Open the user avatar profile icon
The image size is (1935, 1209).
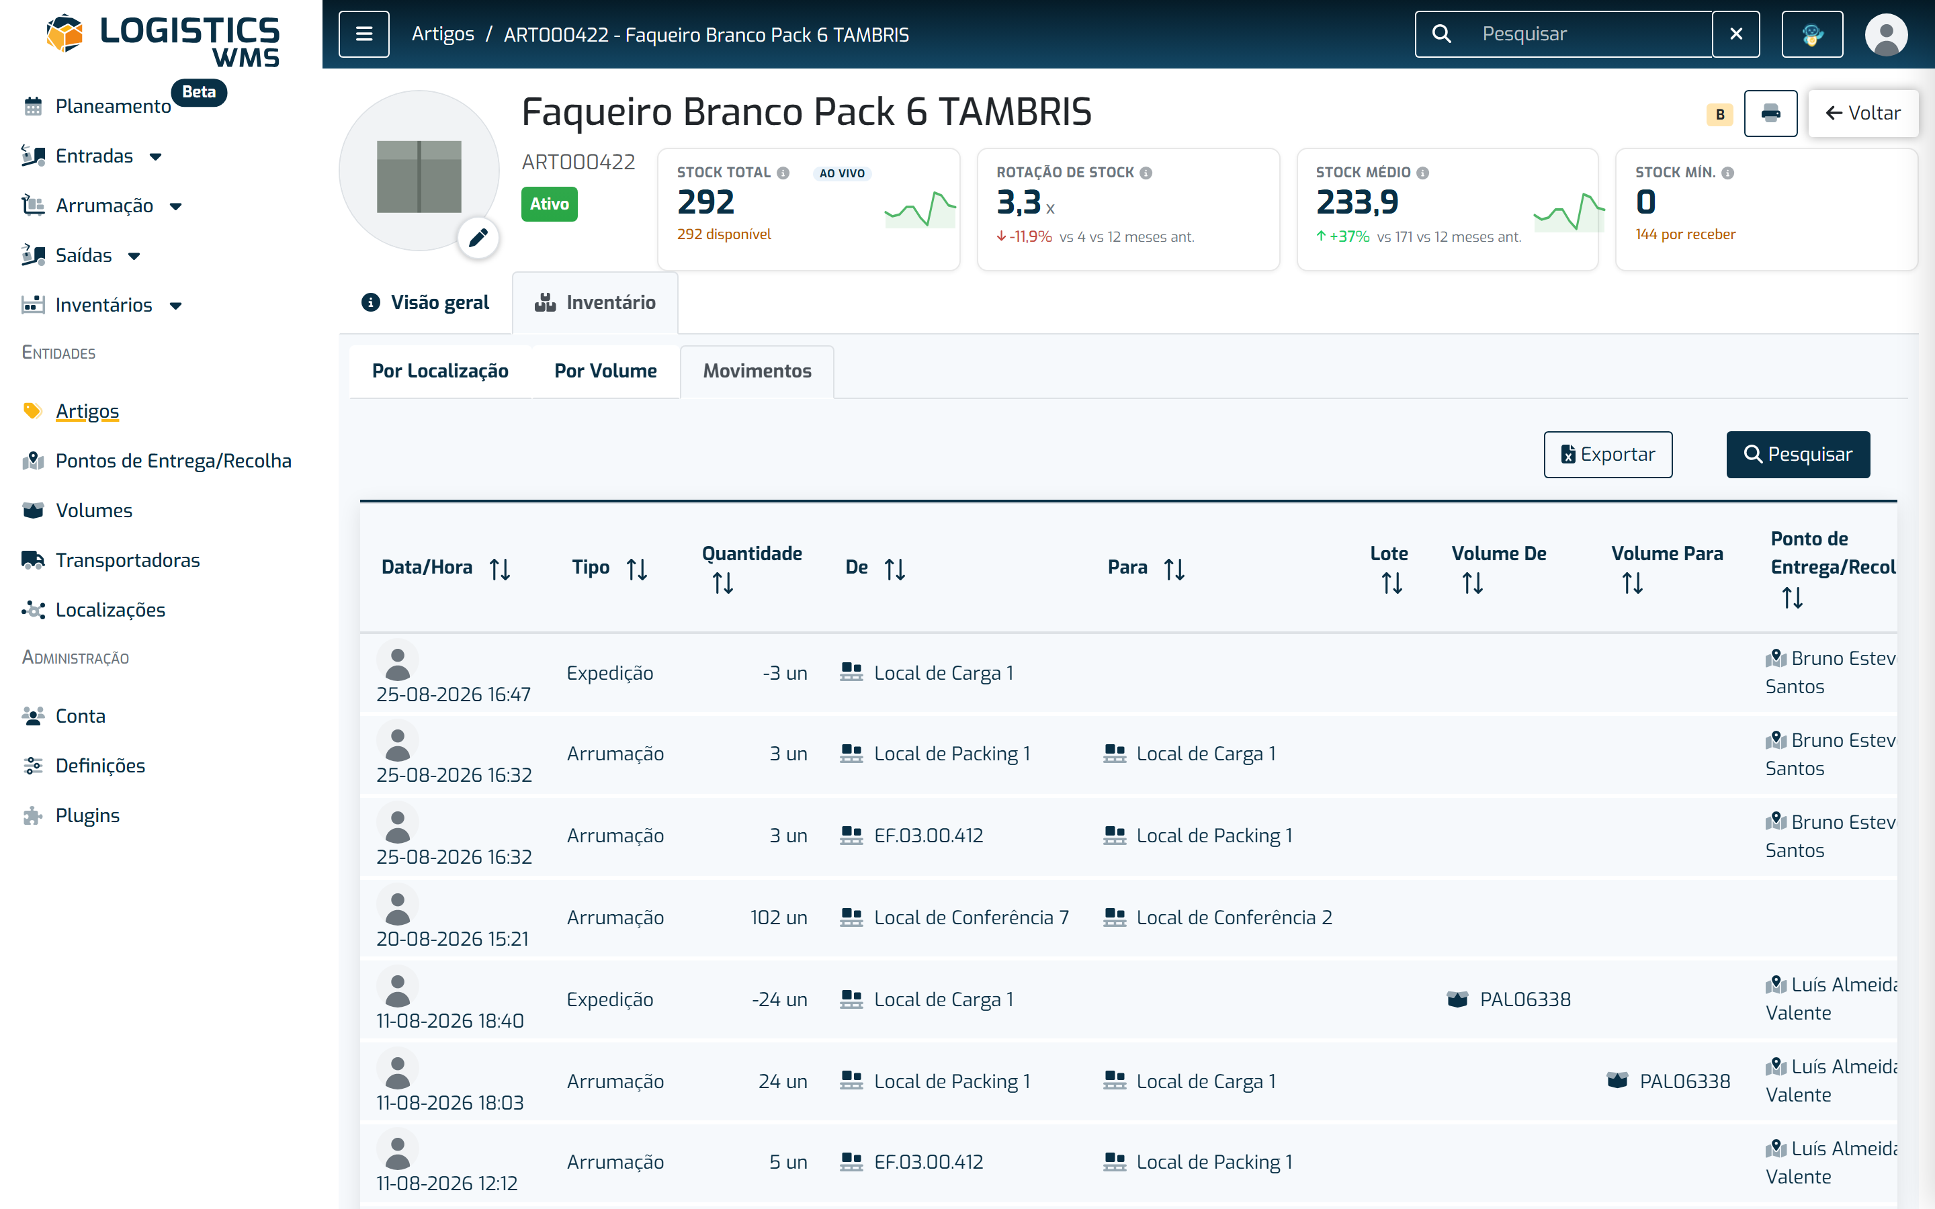(x=1886, y=34)
